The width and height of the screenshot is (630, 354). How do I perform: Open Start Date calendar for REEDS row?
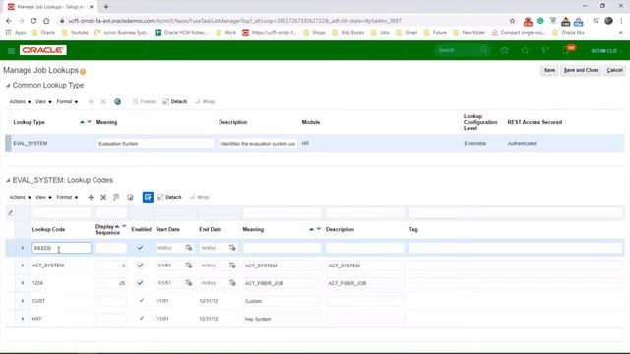188,248
